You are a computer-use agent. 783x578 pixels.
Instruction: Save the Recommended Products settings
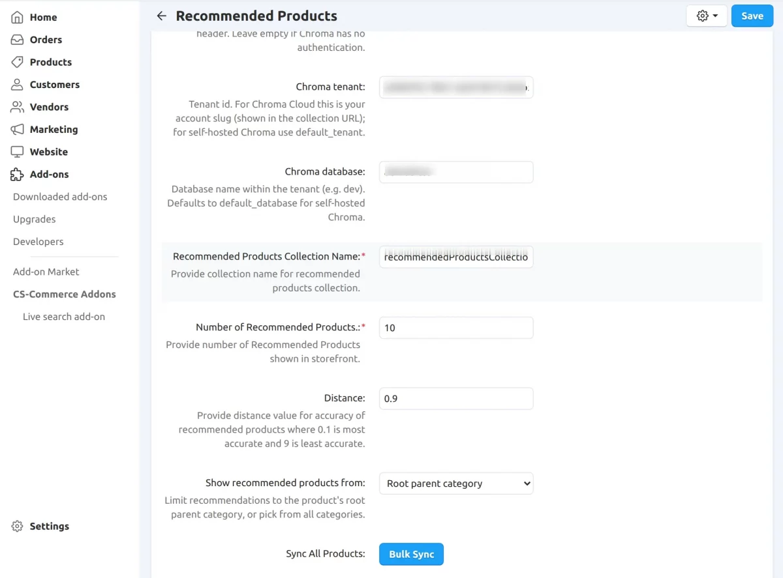coord(752,16)
